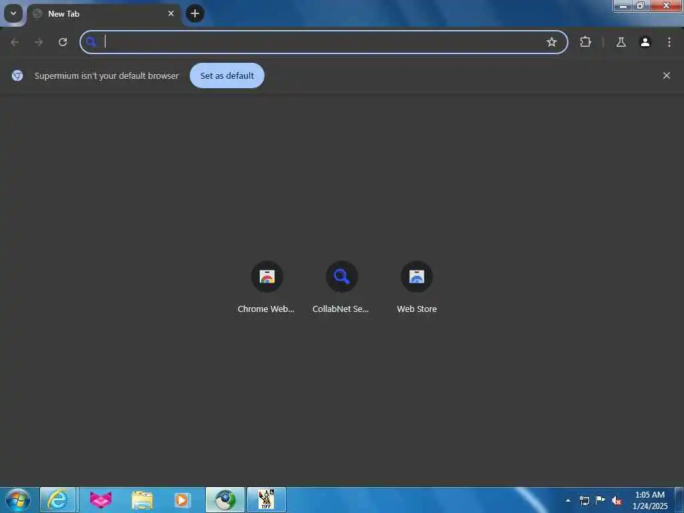Image resolution: width=684 pixels, height=513 pixels.
Task: Launch Windows Media Player from taskbar
Action: coord(182,500)
